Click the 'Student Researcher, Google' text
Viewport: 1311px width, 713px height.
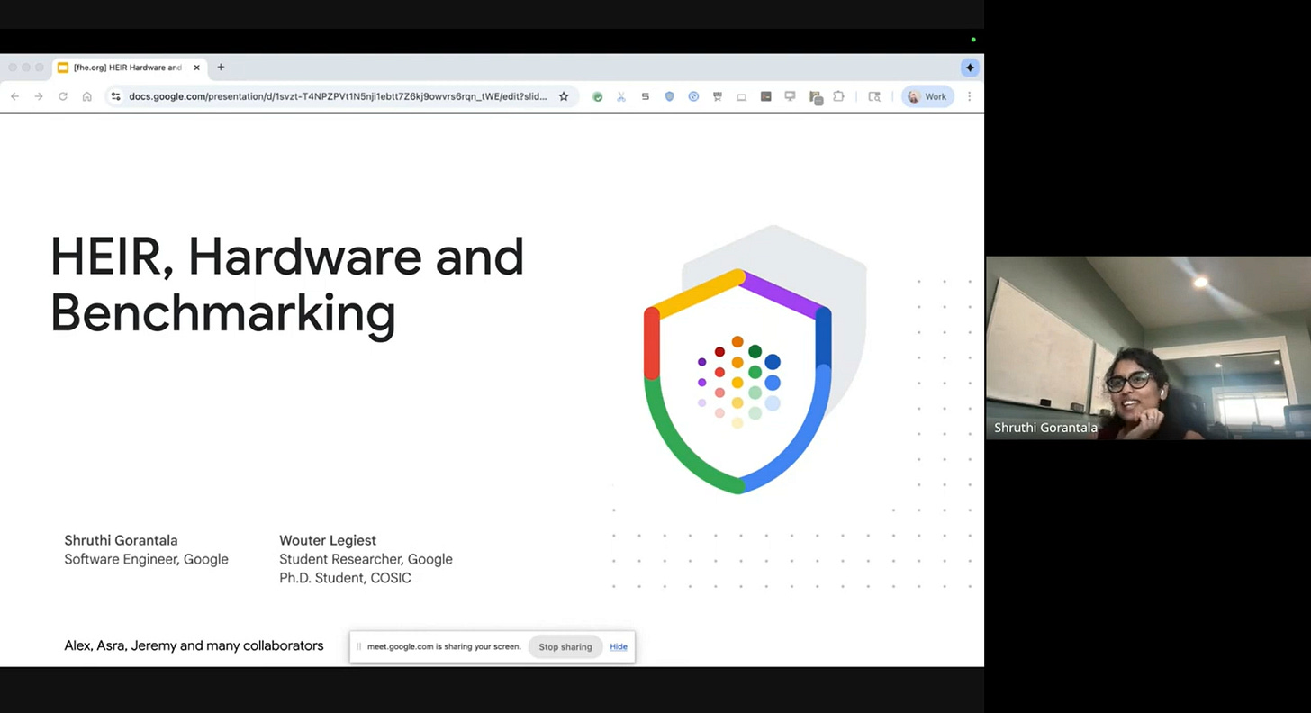click(x=366, y=559)
